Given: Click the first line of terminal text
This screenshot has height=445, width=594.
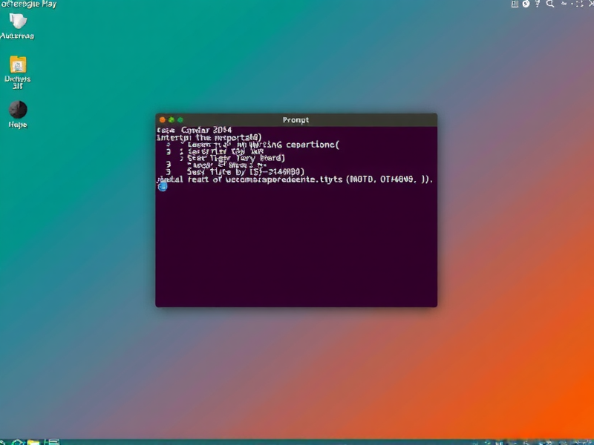Looking at the screenshot, I should [195, 130].
